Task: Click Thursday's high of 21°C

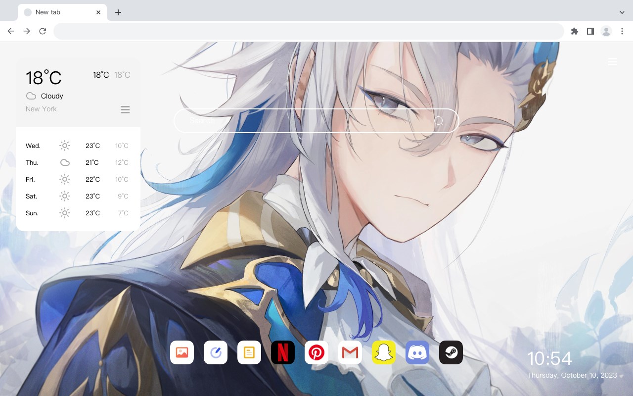Action: click(x=92, y=162)
